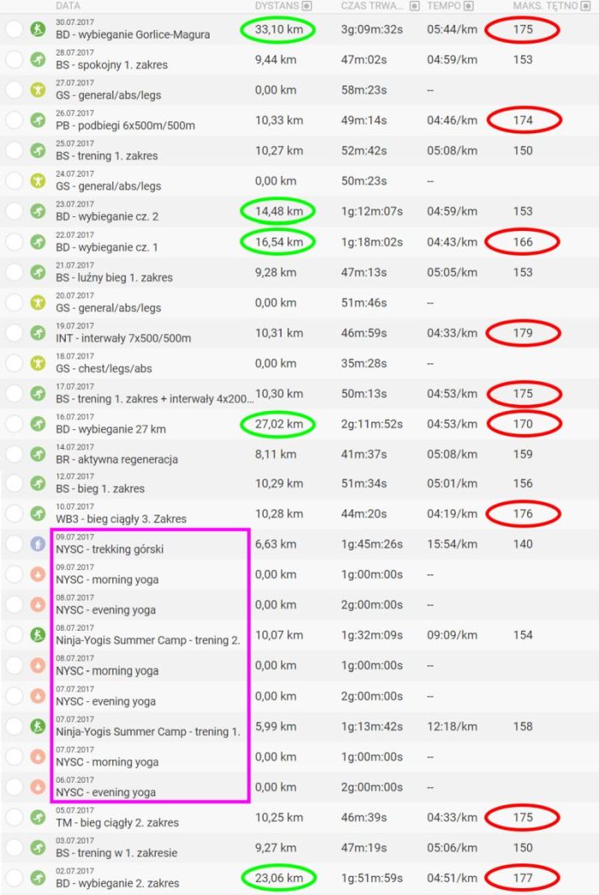The image size is (599, 895).
Task: Select the checkbox for BS spokojny 1. zakres
Action: pyautogui.click(x=14, y=60)
